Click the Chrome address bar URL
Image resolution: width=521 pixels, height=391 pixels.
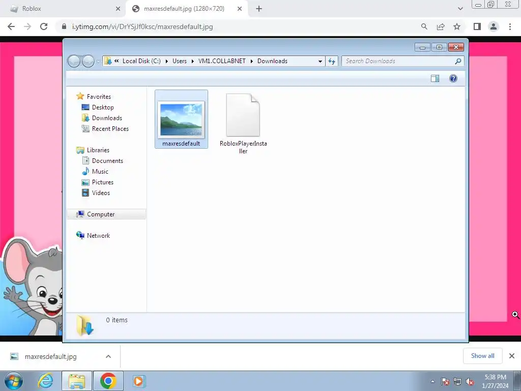click(142, 26)
